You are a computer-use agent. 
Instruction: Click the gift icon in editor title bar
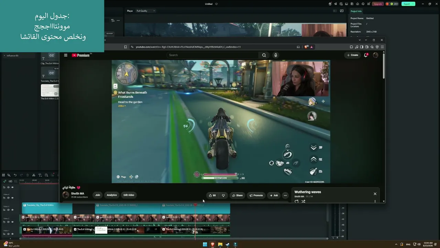click(330, 4)
